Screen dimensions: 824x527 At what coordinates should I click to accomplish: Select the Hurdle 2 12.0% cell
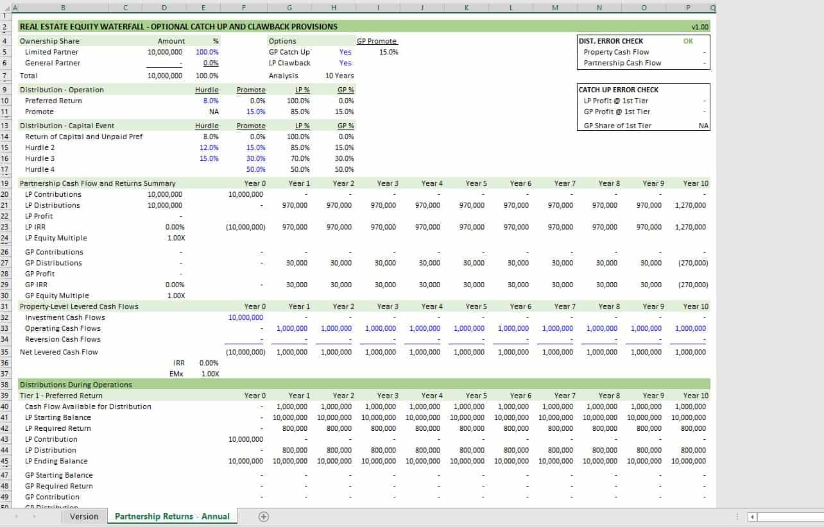coord(210,147)
